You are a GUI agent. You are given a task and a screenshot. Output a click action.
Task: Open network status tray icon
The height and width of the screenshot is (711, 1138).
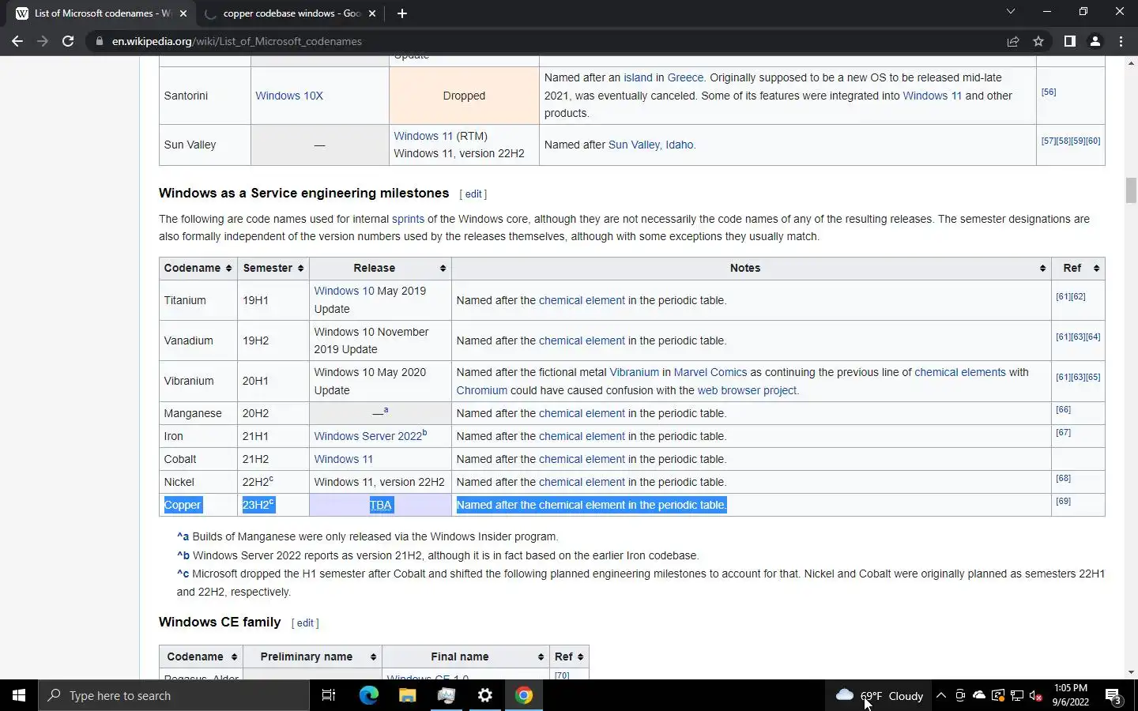pyautogui.click(x=1017, y=695)
